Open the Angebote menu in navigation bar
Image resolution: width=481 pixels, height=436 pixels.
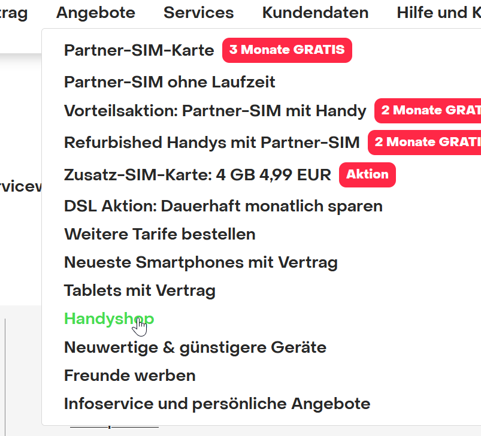click(x=96, y=13)
